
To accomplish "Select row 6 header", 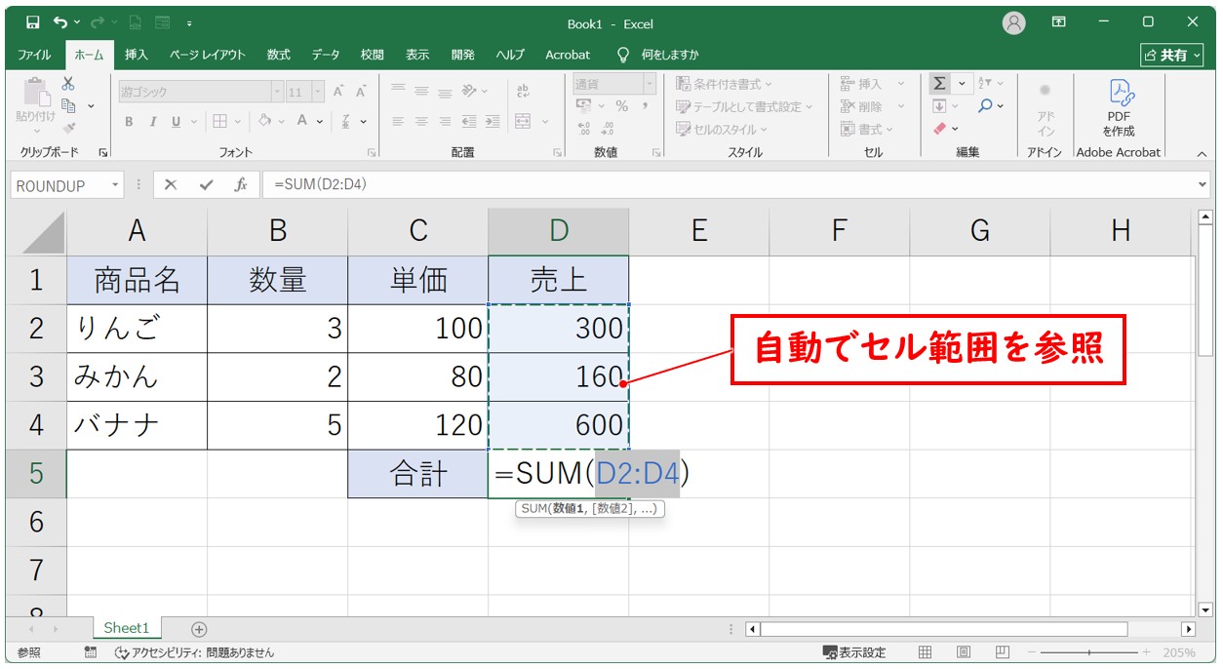I will [x=37, y=523].
